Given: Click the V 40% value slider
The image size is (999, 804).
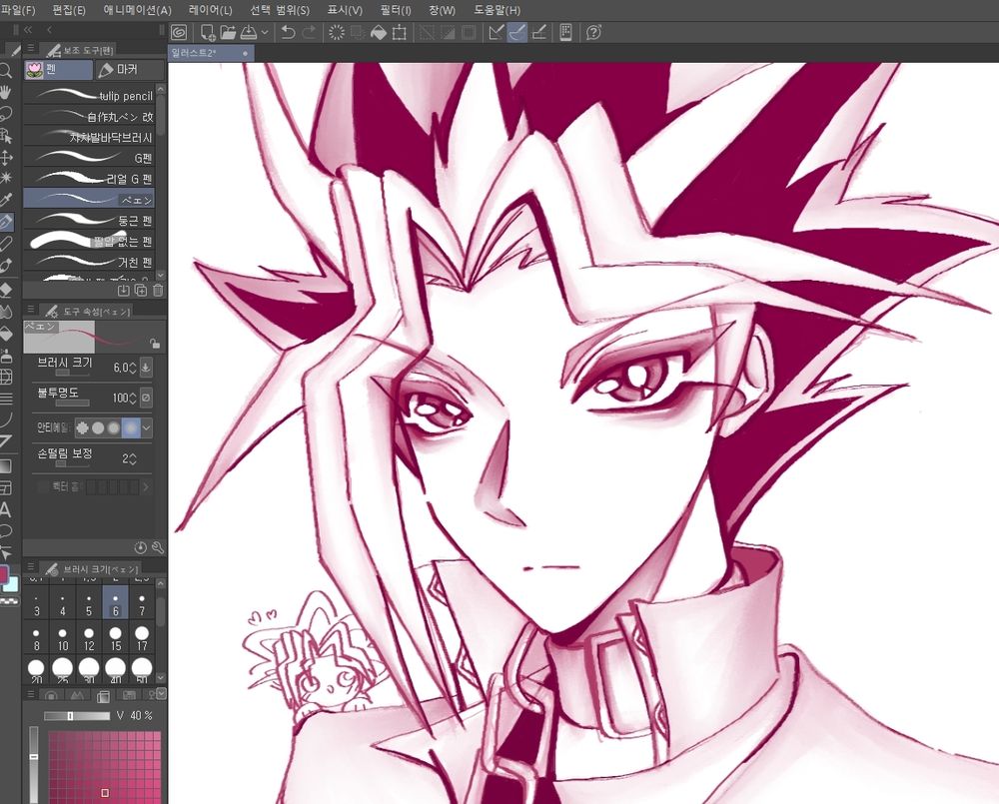Looking at the screenshot, I should [77, 716].
